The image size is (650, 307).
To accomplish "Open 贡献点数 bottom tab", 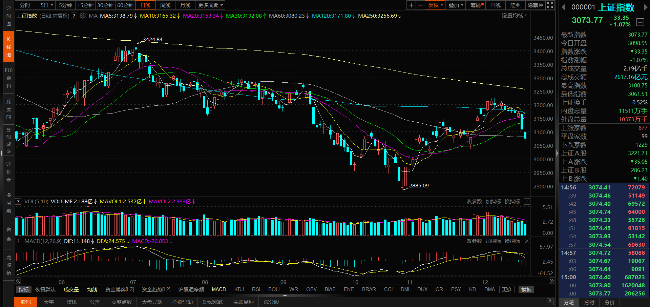I will (x=121, y=302).
